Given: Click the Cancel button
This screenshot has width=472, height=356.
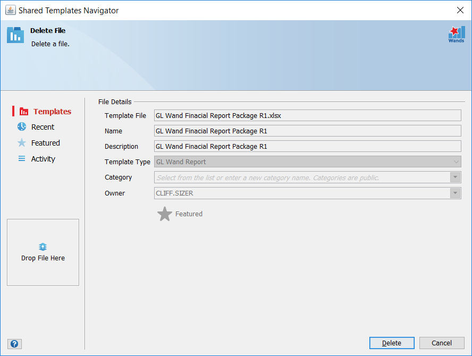Looking at the screenshot, I should point(442,343).
